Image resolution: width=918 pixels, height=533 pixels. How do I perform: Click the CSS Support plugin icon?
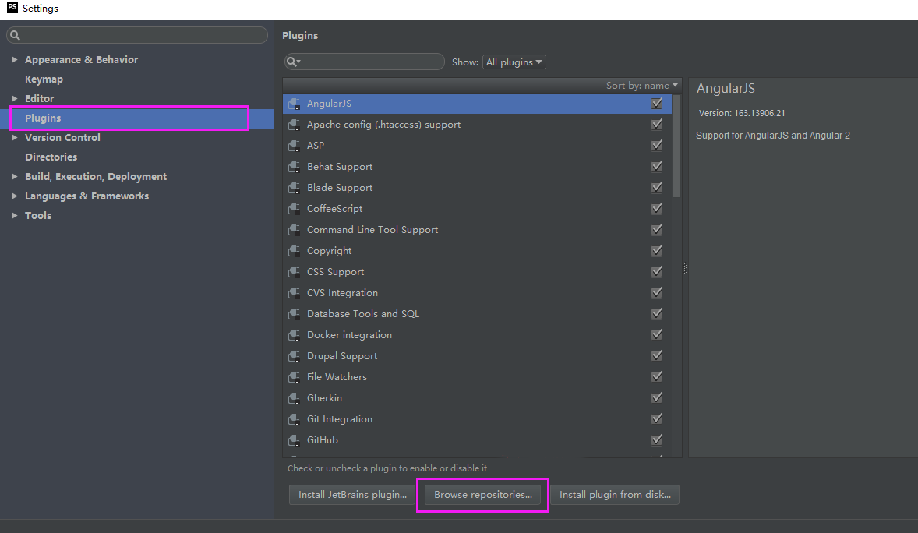294,273
